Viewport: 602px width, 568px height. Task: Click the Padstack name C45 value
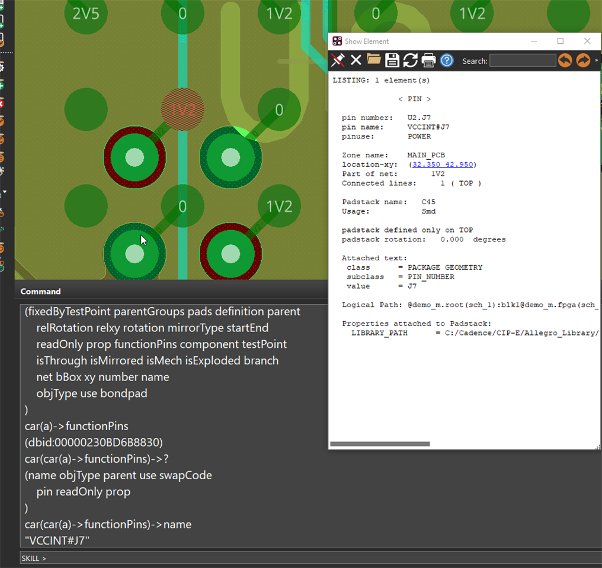(x=428, y=202)
